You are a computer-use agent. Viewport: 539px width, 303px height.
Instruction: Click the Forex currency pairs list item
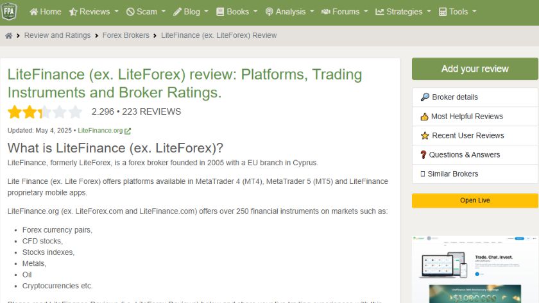coord(57,230)
